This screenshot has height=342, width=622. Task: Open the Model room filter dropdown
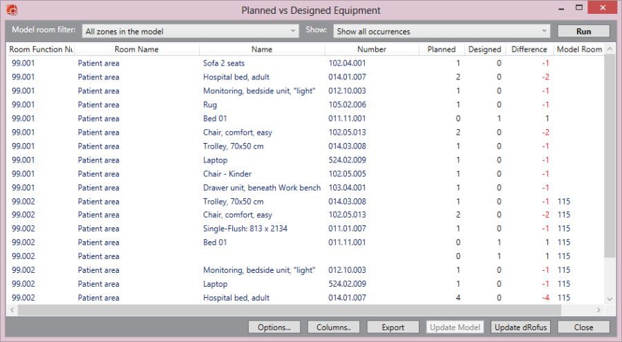tap(190, 31)
